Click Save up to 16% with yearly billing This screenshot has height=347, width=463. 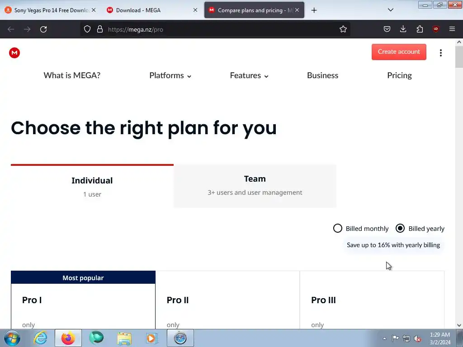tap(393, 245)
